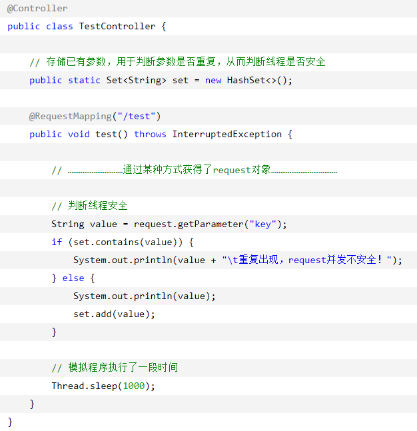Click the string 重复出现，request并发不安全
The height and width of the screenshot is (431, 417).
307,260
